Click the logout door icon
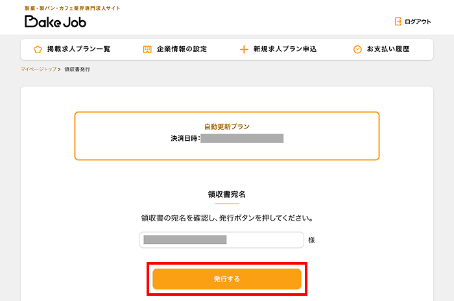 click(398, 21)
